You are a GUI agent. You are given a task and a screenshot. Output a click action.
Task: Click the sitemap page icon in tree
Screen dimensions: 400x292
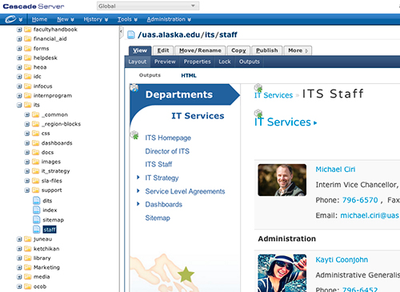[37, 220]
